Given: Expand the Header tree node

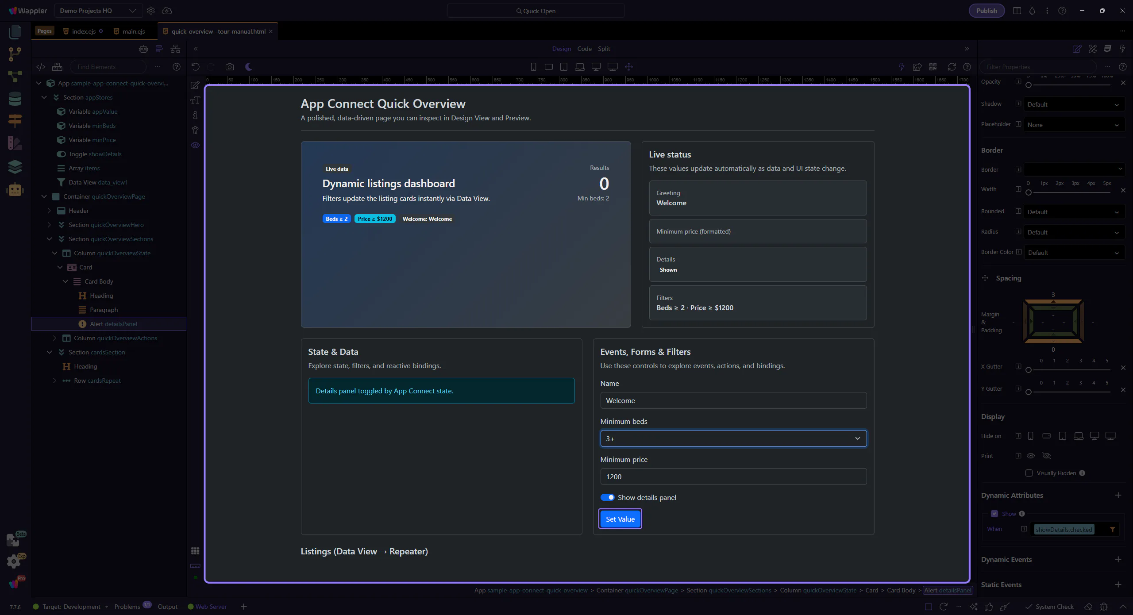Looking at the screenshot, I should tap(49, 211).
